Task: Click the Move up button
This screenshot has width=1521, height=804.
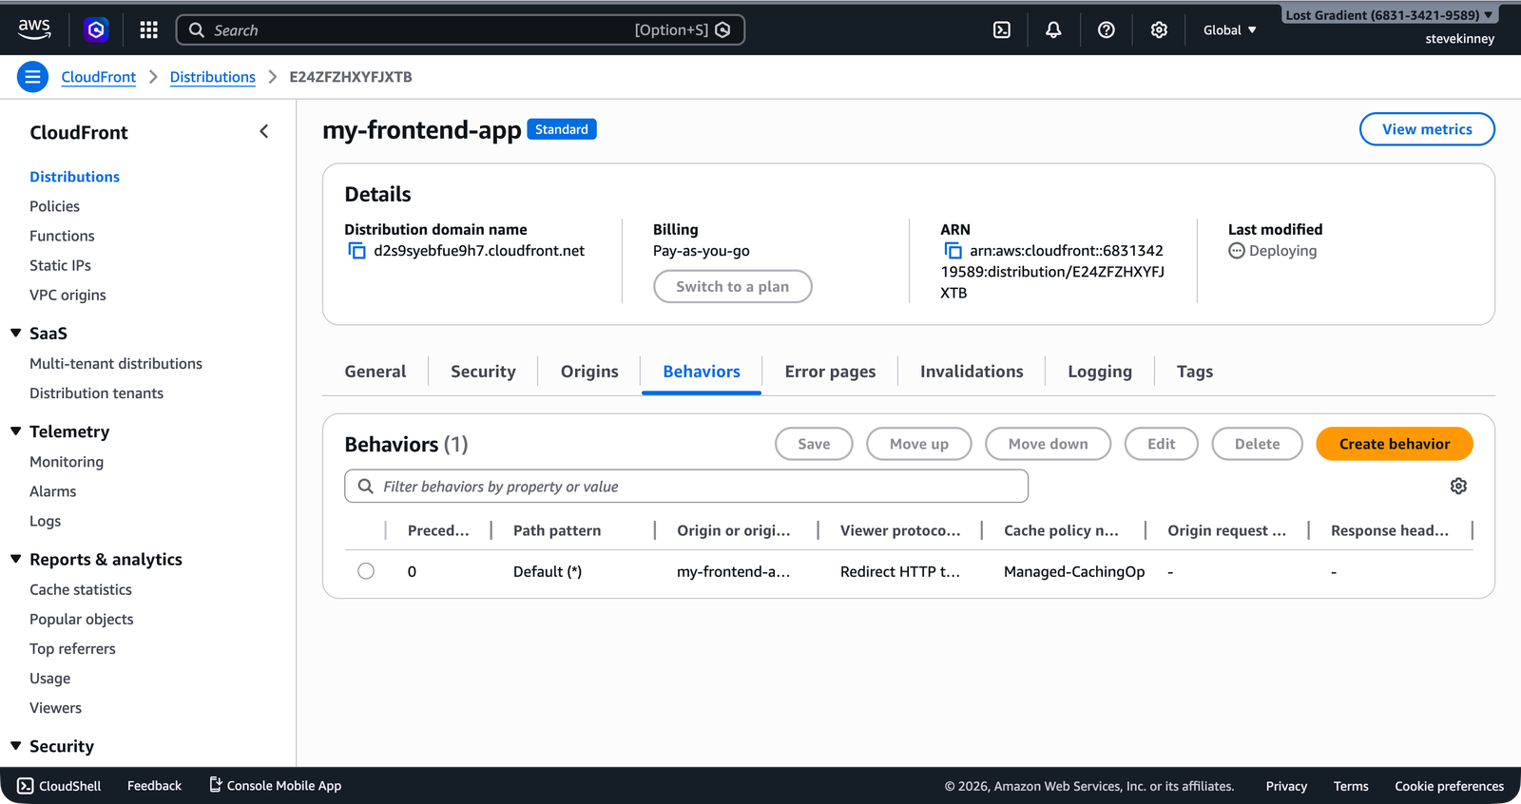Action: [x=919, y=444]
